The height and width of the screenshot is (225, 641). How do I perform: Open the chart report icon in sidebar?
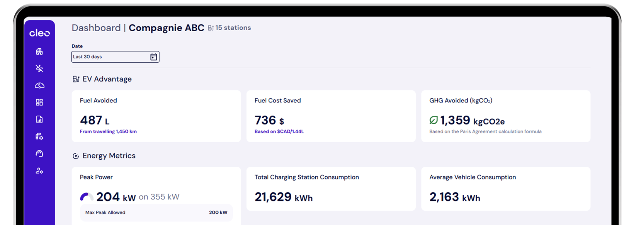coord(39,120)
